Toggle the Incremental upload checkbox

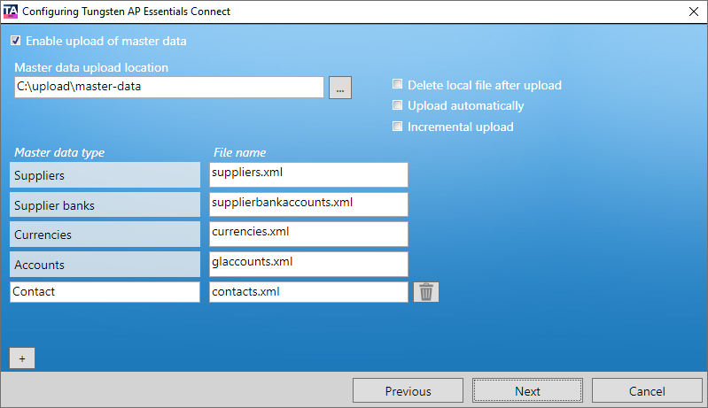pyautogui.click(x=398, y=127)
